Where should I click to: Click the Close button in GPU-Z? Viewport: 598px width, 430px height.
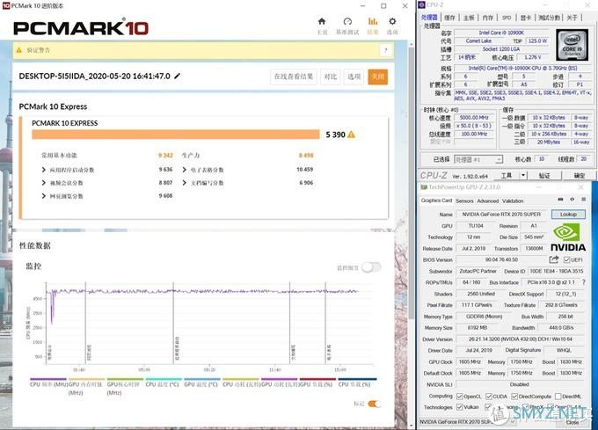pyautogui.click(x=572, y=422)
